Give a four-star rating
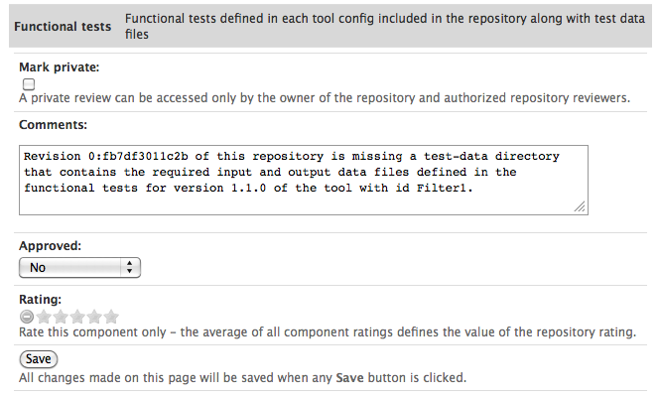The image size is (659, 395). tap(94, 317)
